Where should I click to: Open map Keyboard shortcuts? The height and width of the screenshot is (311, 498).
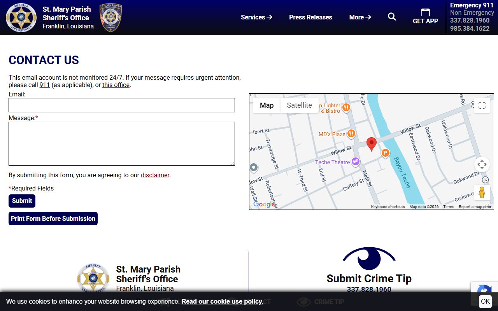[388, 207]
